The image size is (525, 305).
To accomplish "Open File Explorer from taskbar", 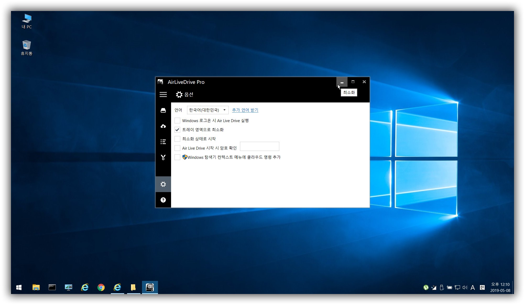I will coord(36,287).
